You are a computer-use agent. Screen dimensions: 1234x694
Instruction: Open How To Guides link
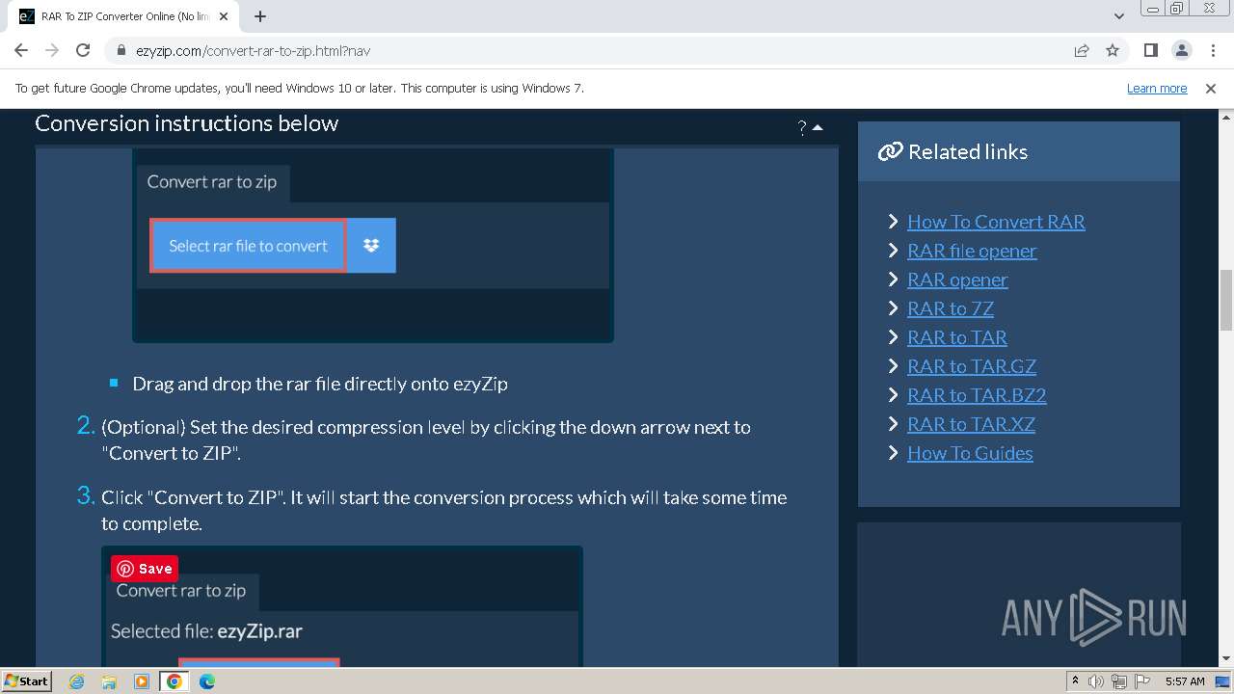[x=970, y=453]
